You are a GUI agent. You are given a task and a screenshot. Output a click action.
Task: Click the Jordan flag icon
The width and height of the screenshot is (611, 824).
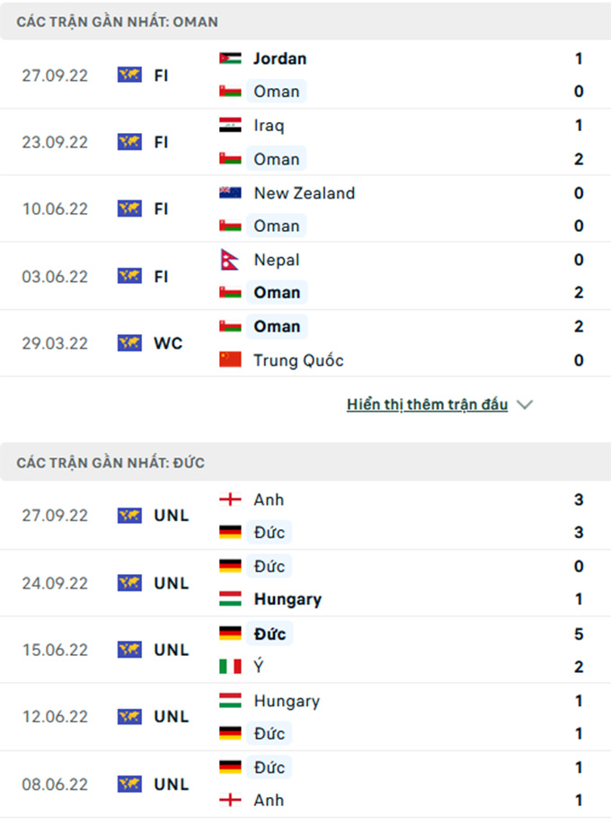[x=230, y=58]
